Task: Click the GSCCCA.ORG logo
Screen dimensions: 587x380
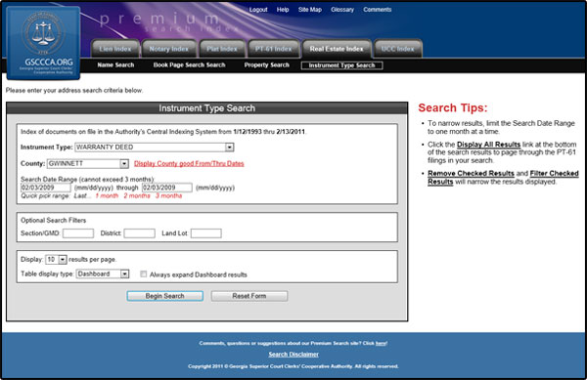Action: 43,43
